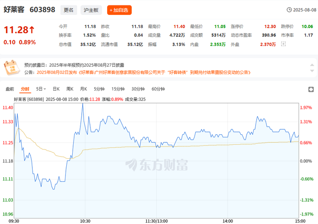
Task: Switch to the 周K tab
Action: [70, 89]
